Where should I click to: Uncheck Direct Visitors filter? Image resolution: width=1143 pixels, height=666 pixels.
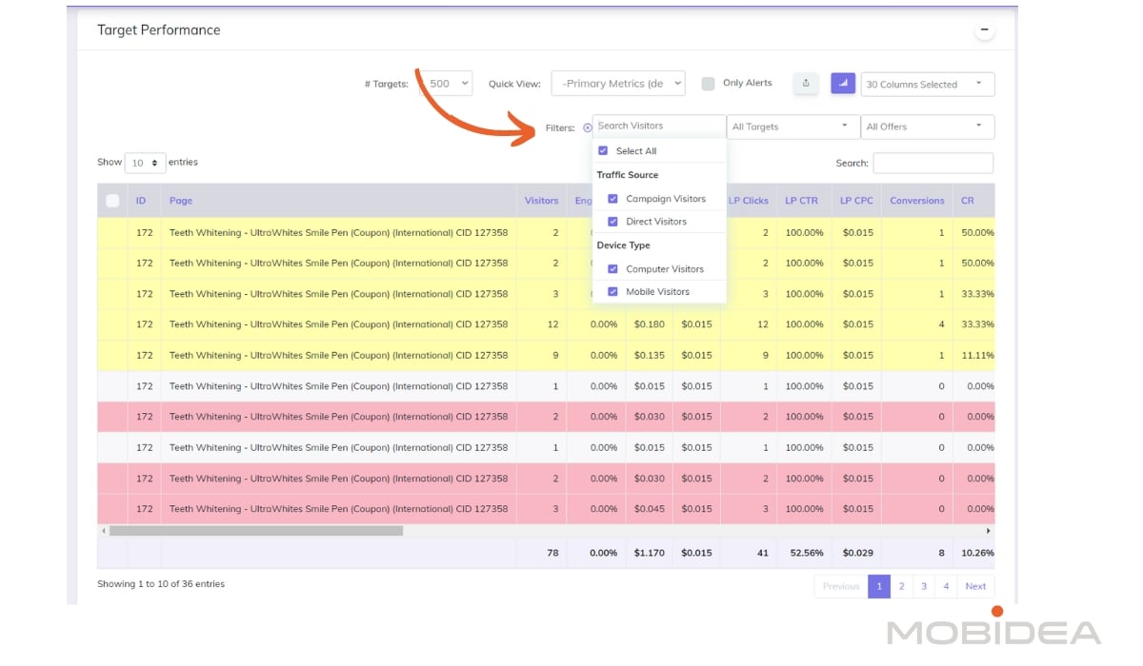(612, 222)
